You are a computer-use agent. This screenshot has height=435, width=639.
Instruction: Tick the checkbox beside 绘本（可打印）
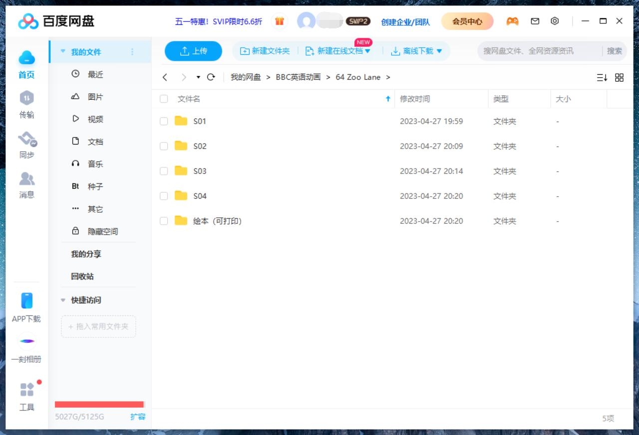tap(164, 221)
